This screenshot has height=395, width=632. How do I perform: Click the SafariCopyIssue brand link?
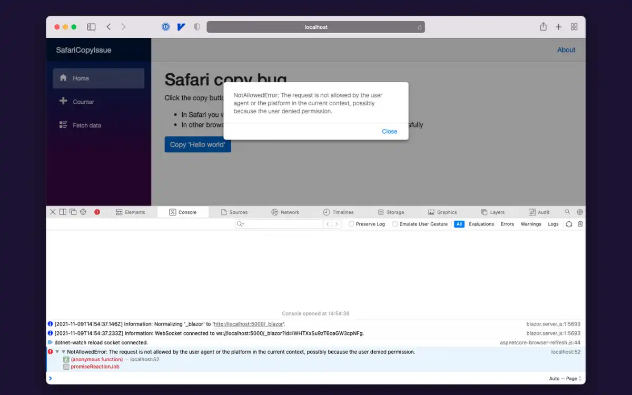[84, 50]
